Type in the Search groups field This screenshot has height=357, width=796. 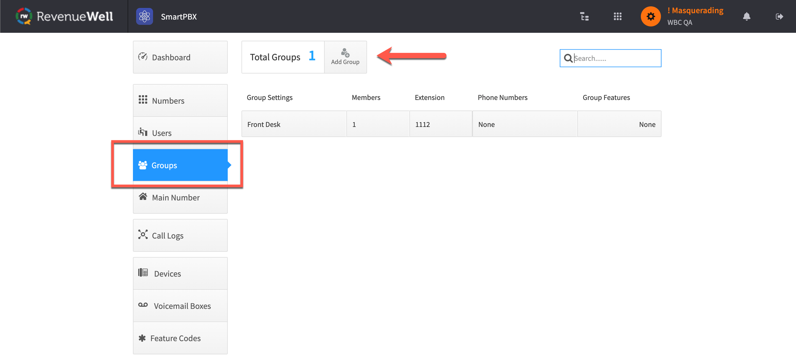[x=616, y=58]
